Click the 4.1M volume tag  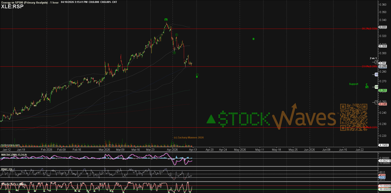383,145
